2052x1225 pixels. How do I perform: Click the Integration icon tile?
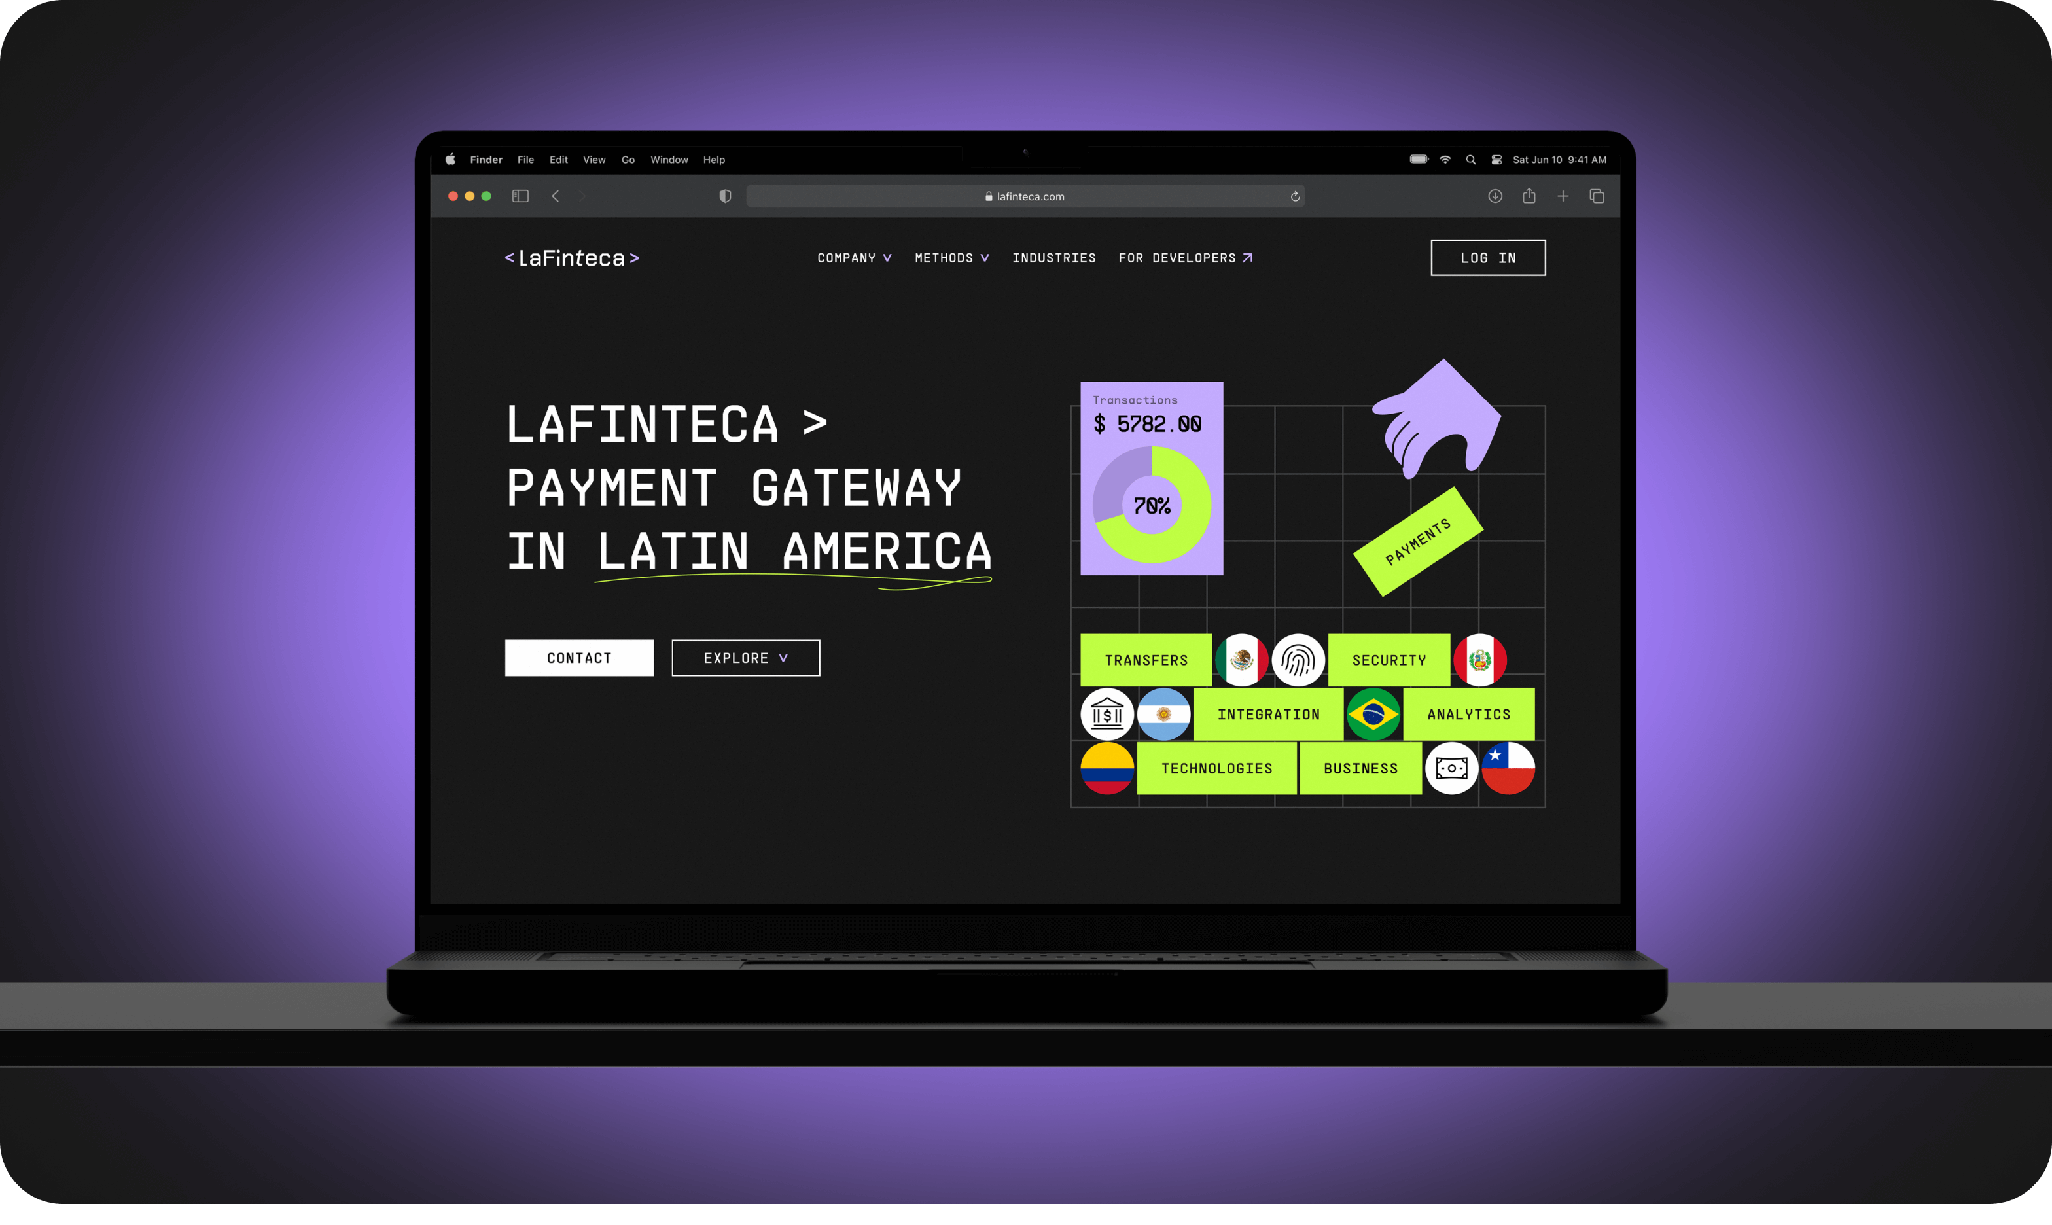tap(1268, 713)
